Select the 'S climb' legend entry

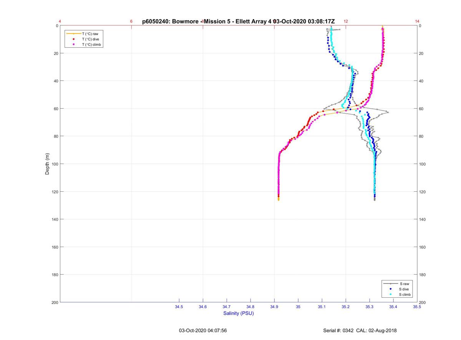tap(398, 294)
